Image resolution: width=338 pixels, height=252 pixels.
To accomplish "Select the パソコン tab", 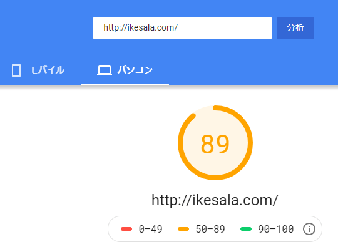I will 125,70.
